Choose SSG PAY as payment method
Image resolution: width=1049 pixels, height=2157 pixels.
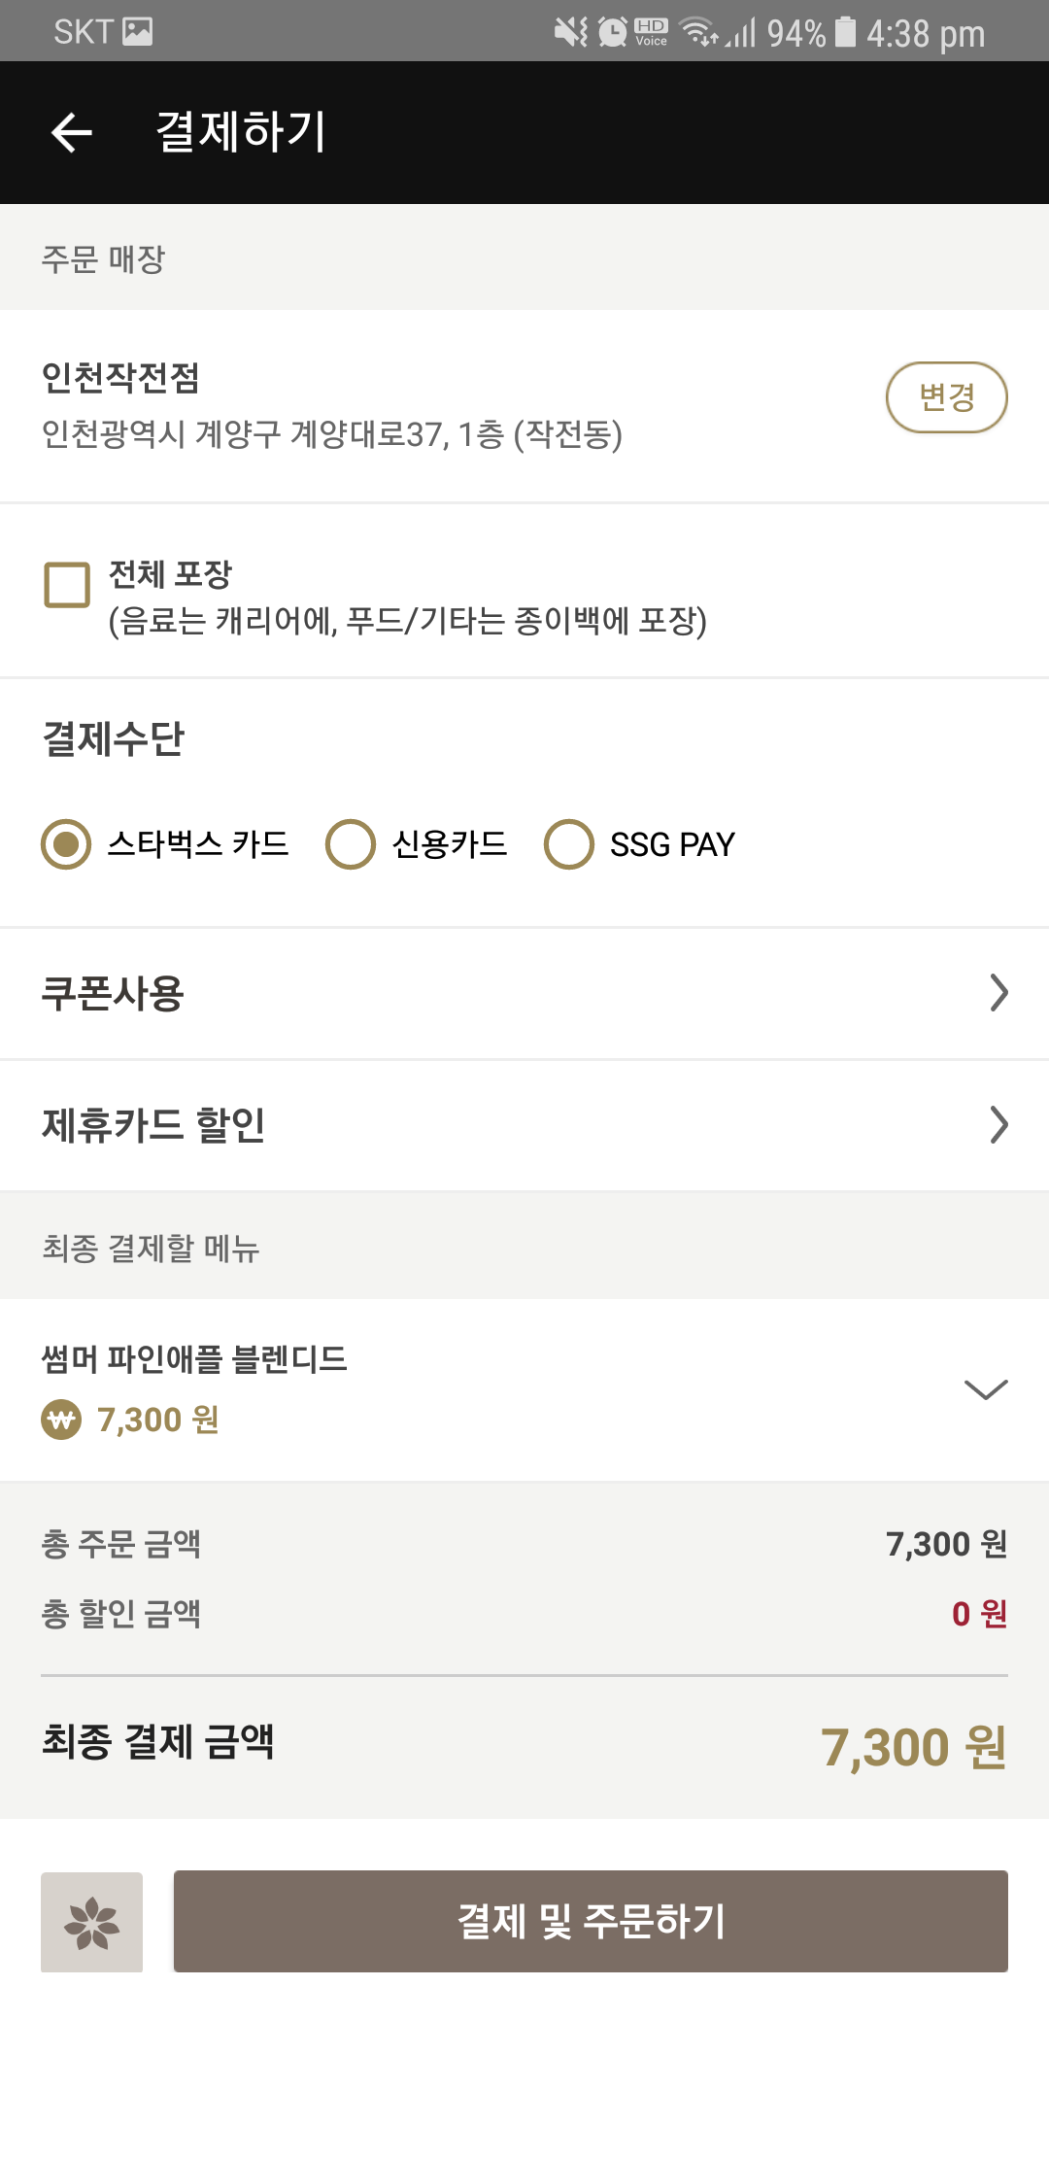coord(569,843)
